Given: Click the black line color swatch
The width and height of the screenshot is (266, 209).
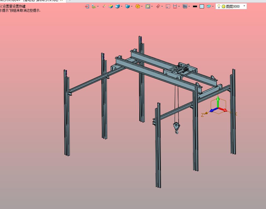Looking at the screenshot, I should coord(195,6).
